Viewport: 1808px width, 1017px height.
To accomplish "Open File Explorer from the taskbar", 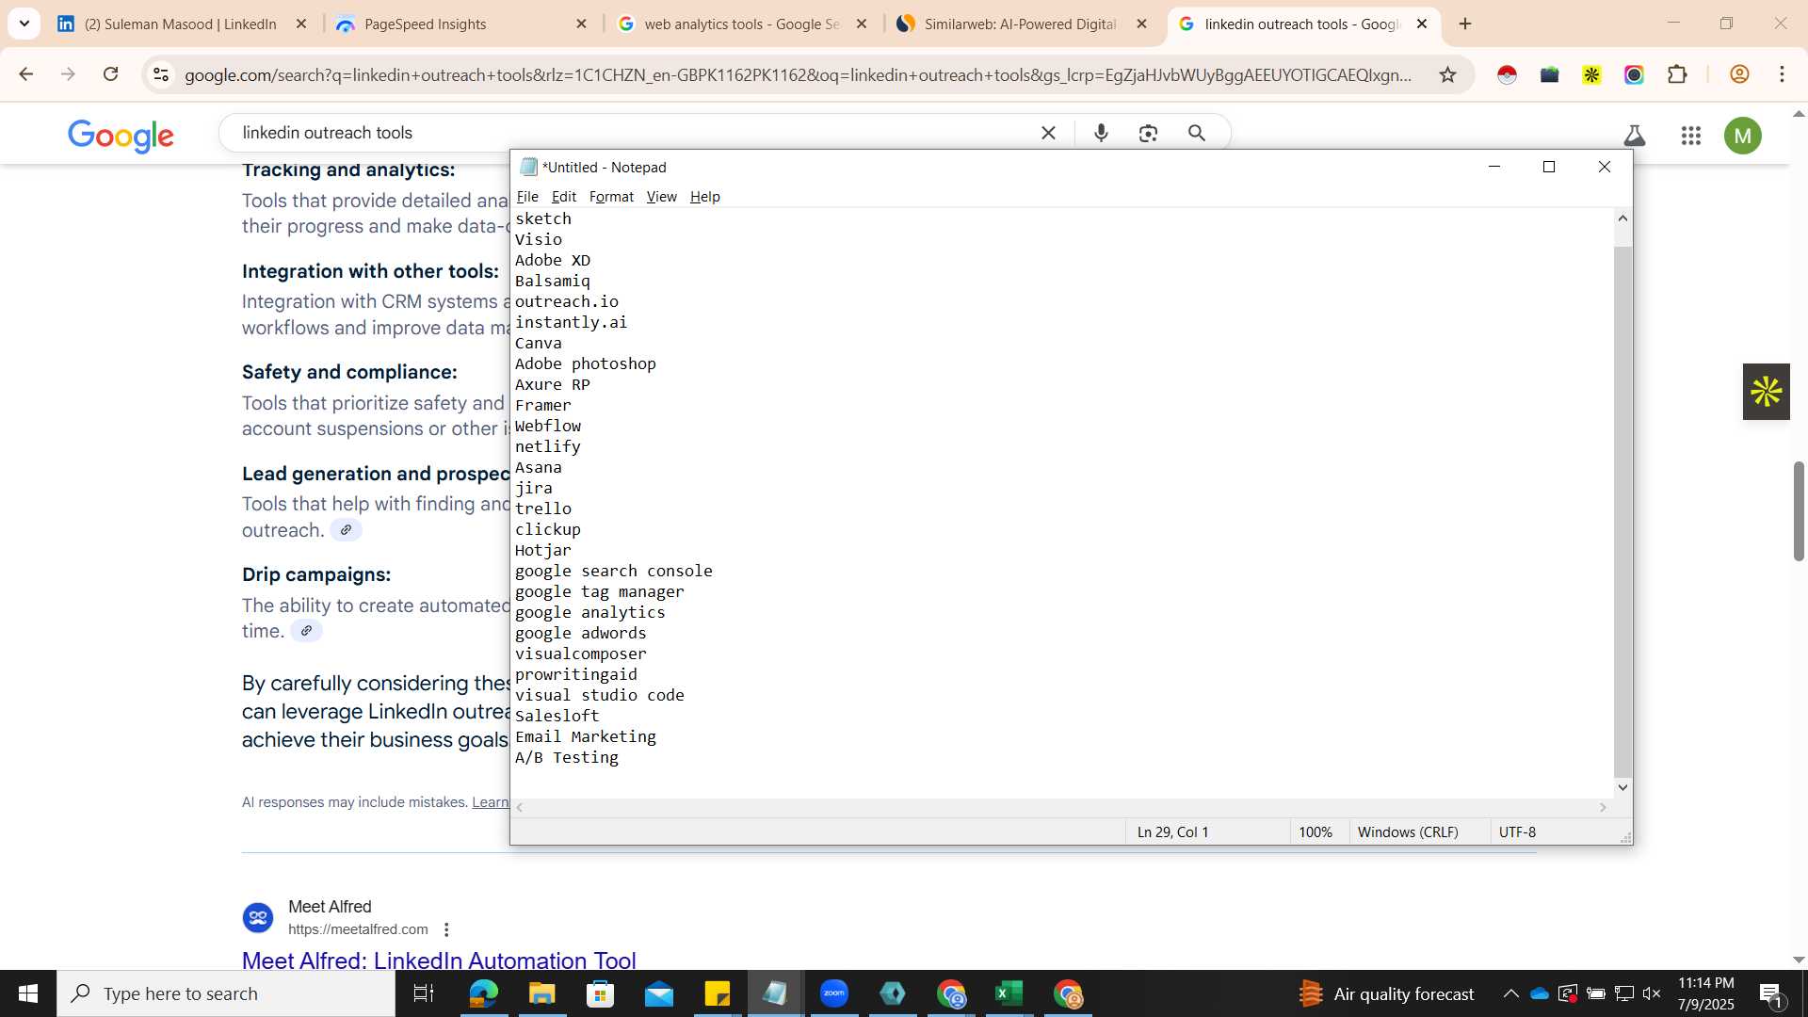I will pyautogui.click(x=541, y=993).
